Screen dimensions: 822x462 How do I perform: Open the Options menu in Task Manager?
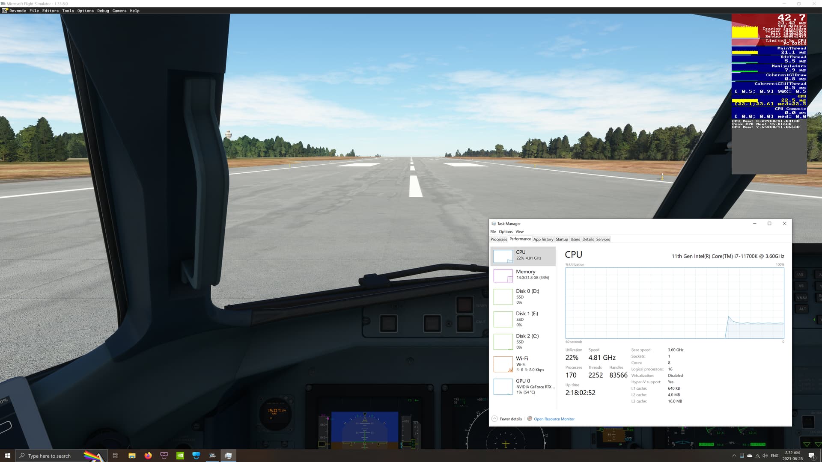pos(506,231)
